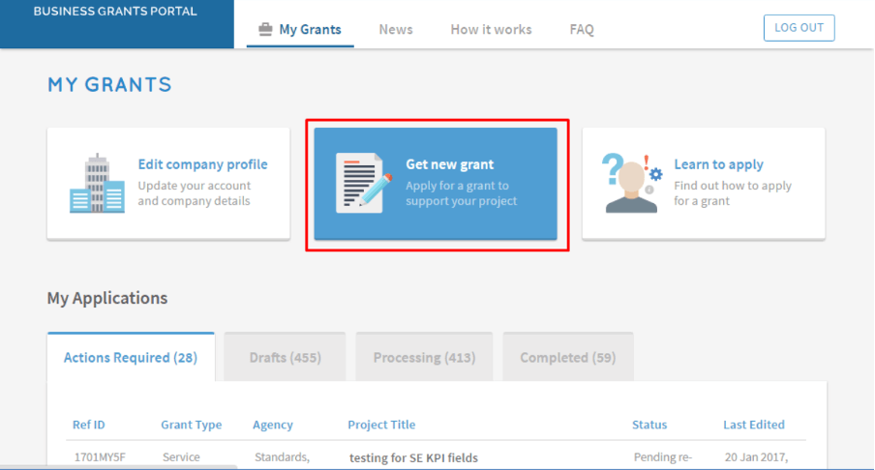
Task: Open project 'testing for SE KPI fields'
Action: (x=413, y=457)
